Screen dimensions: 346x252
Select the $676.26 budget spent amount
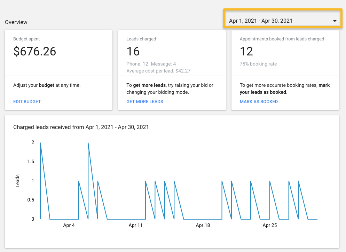coord(34,52)
